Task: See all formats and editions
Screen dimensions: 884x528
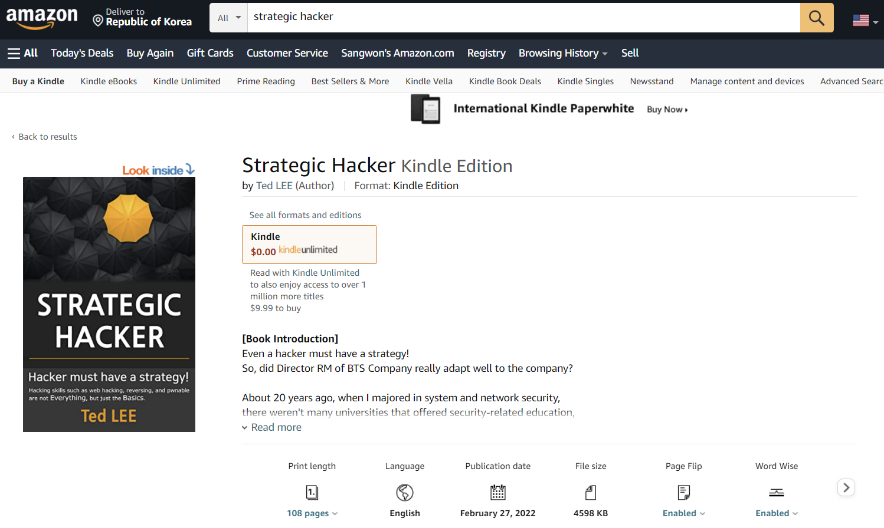Action: 305,215
